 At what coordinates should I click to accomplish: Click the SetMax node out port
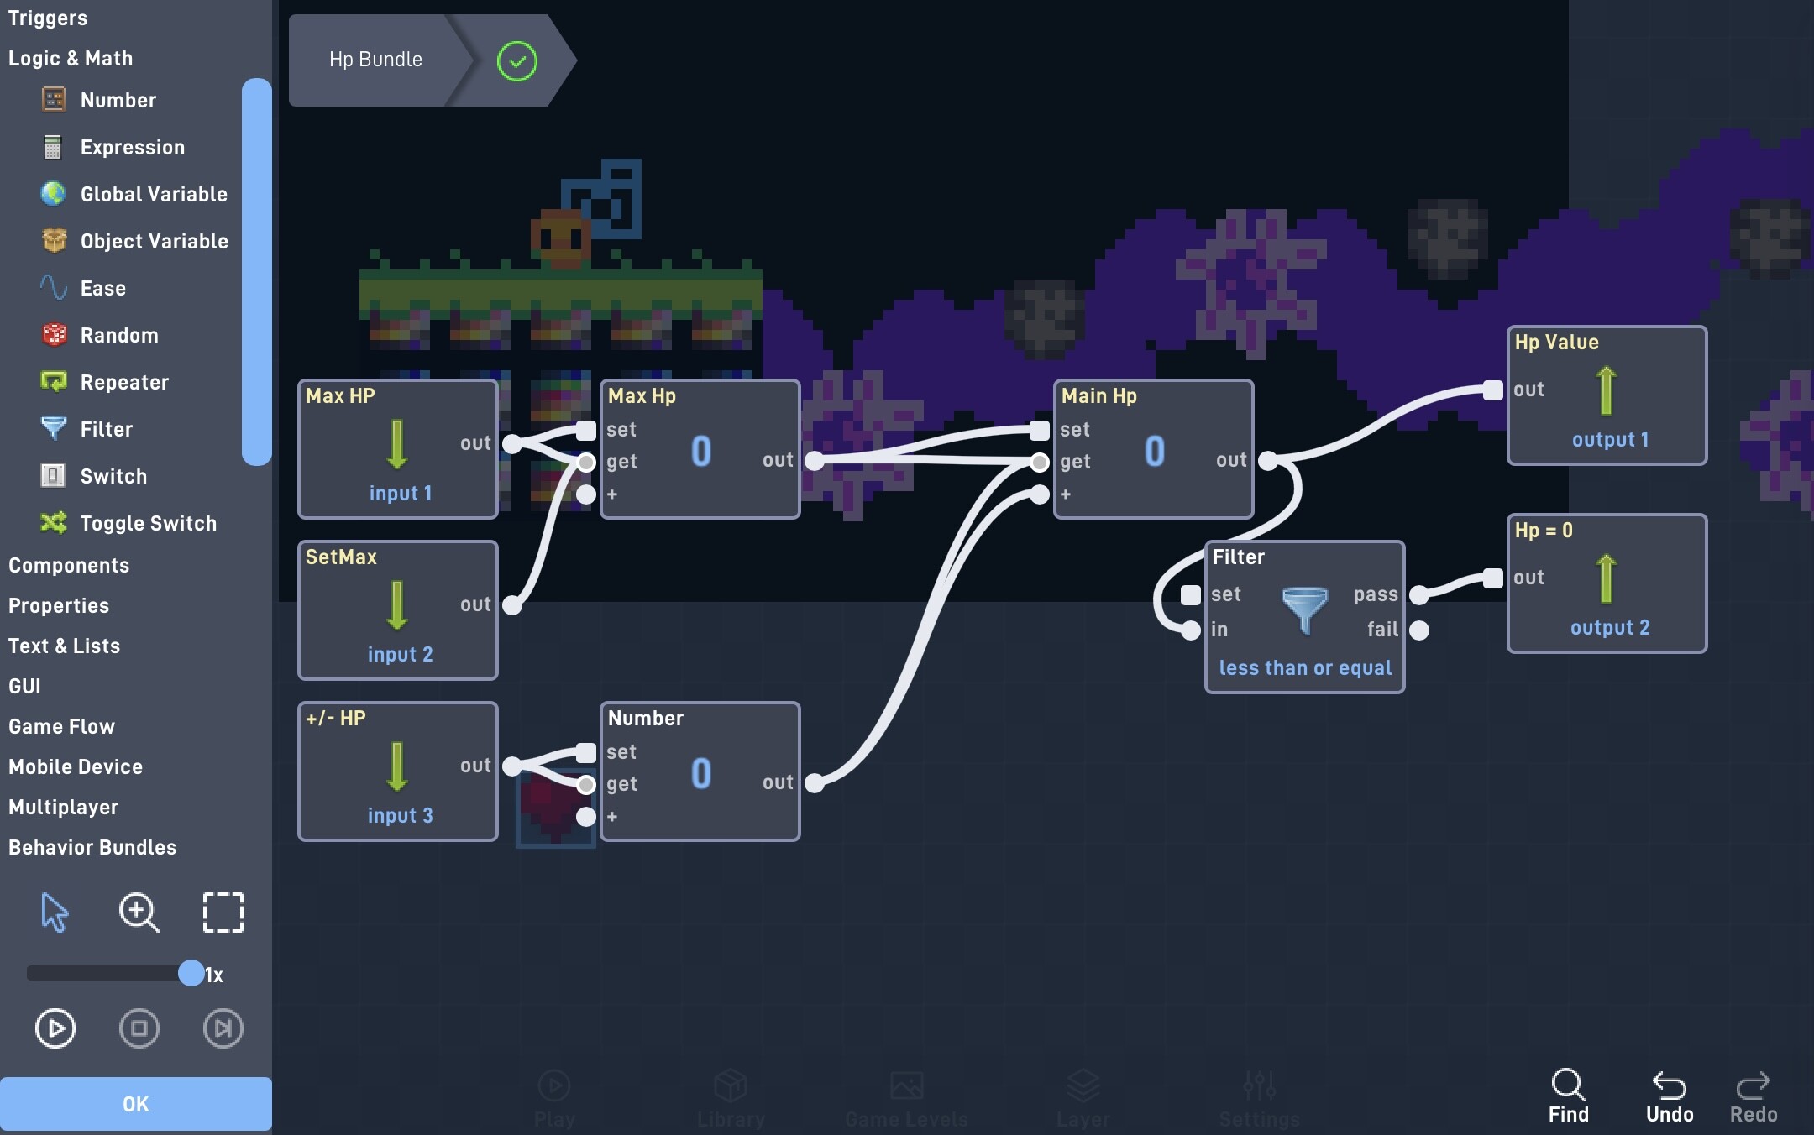(x=512, y=605)
